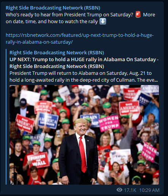Open the rally photo thumbnail

click(x=84, y=135)
